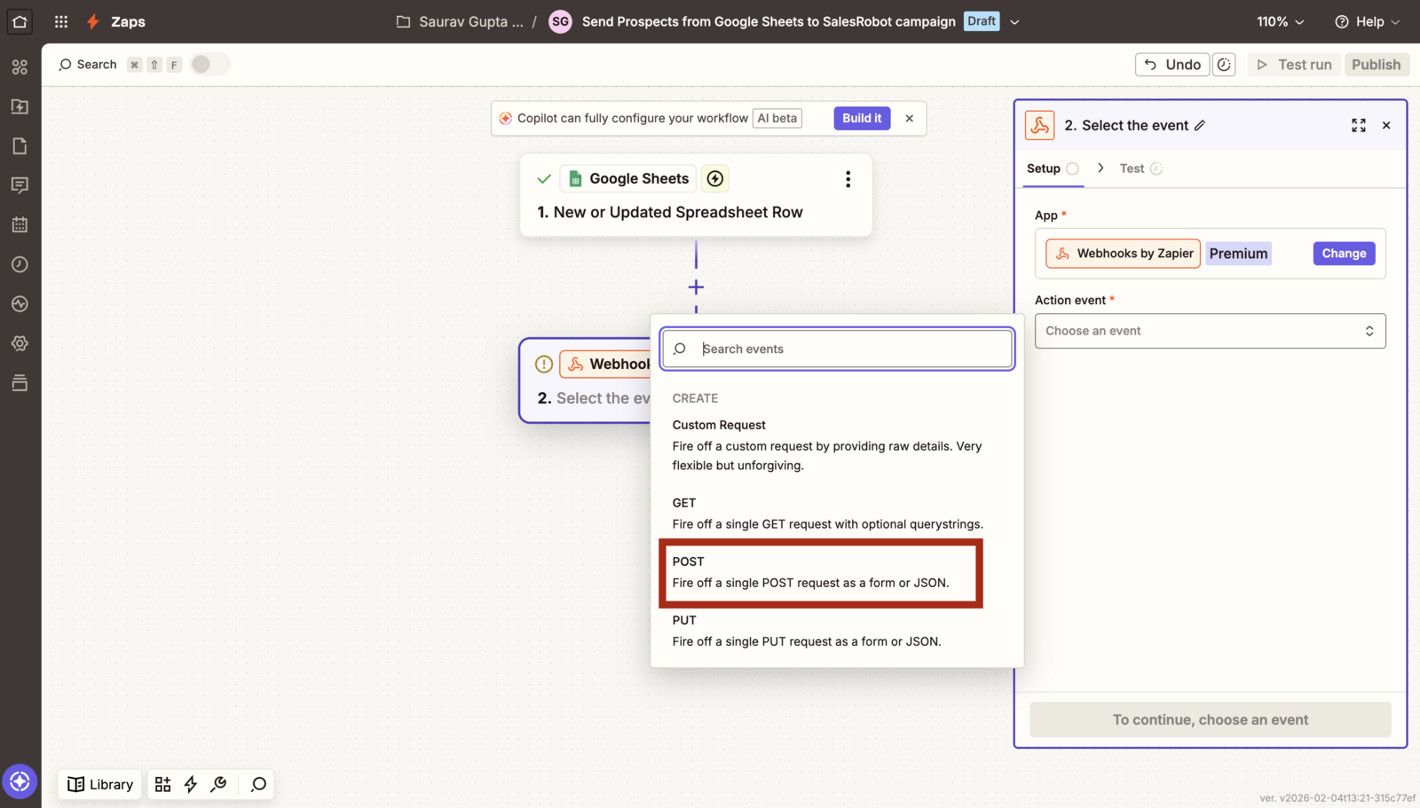Open the Zapier home icon
Viewport: 1420px width, 808px height.
click(20, 21)
